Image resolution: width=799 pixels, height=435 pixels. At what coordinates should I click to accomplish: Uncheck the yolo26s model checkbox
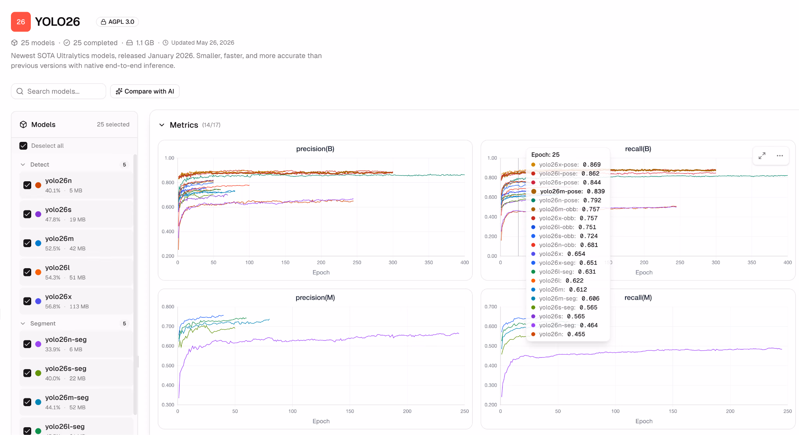tap(27, 214)
